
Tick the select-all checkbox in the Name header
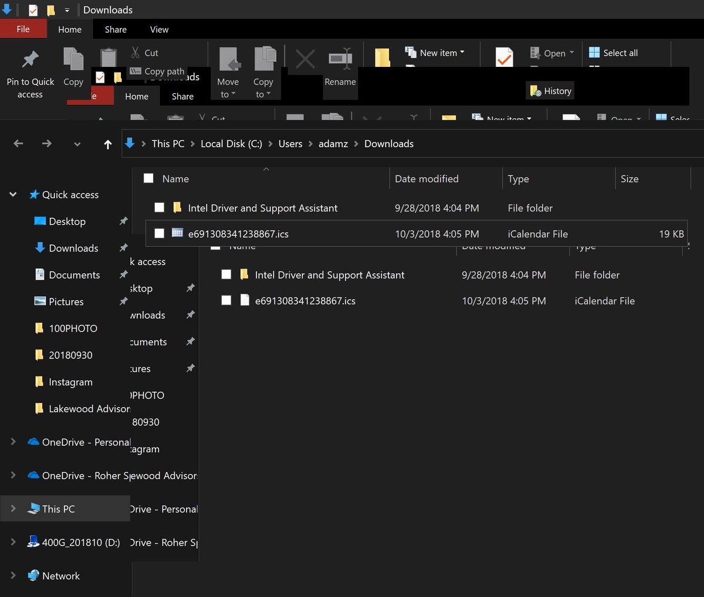pyautogui.click(x=148, y=178)
